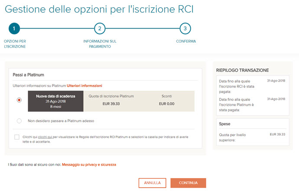This screenshot has width=299, height=195.
Task: Click the step 3 circle indicator
Action: coord(185,29)
